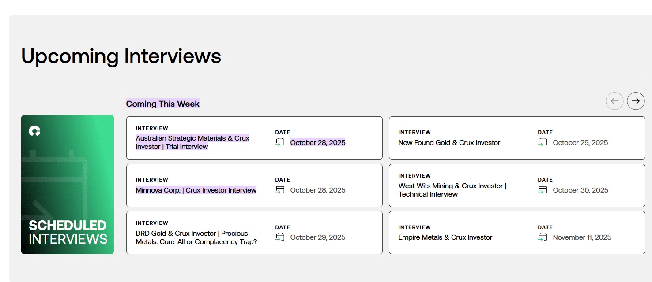
Task: Click the Upcoming Interviews title
Action: click(121, 56)
